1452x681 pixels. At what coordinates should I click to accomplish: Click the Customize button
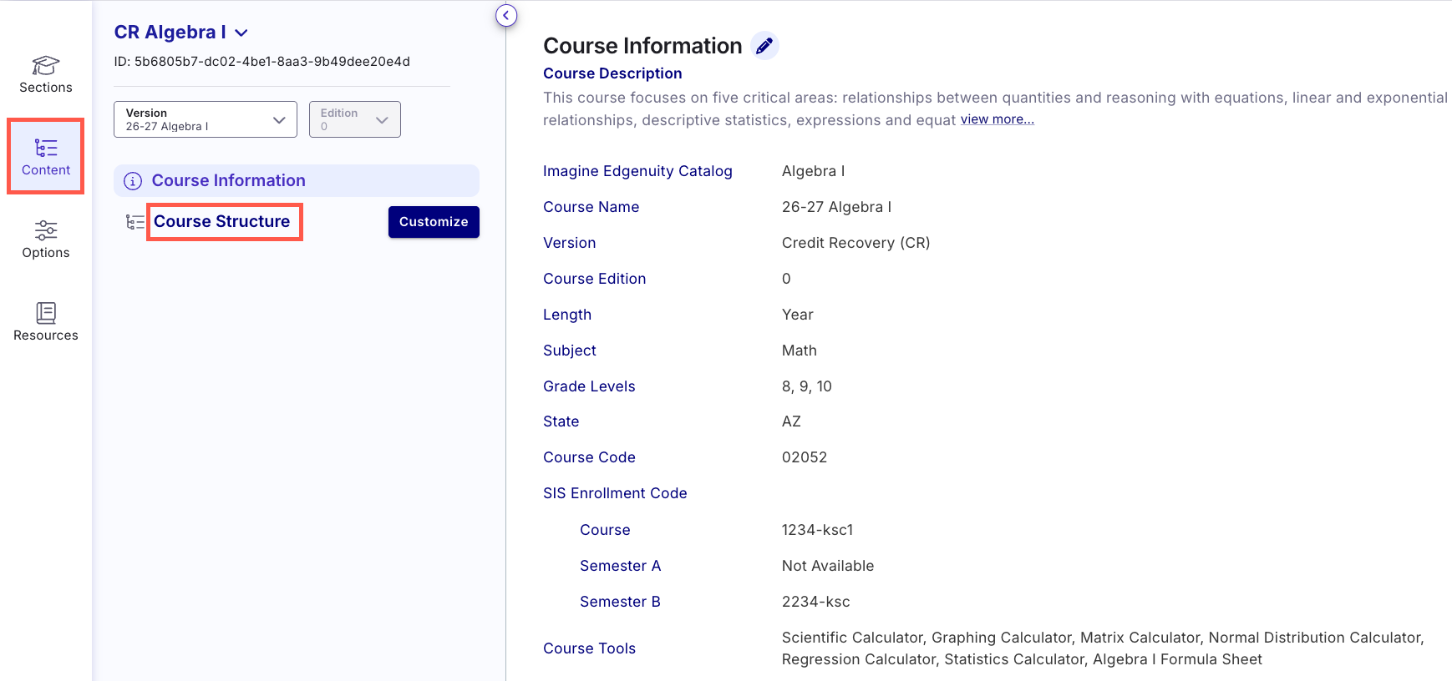(434, 222)
